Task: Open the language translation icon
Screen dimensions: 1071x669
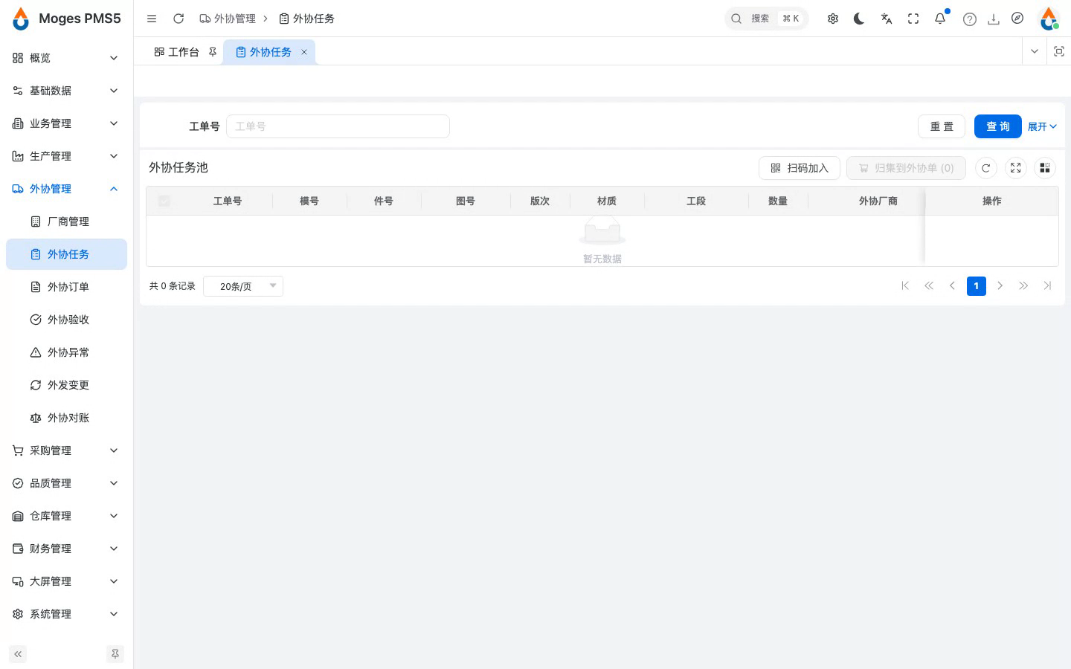Action: [887, 19]
